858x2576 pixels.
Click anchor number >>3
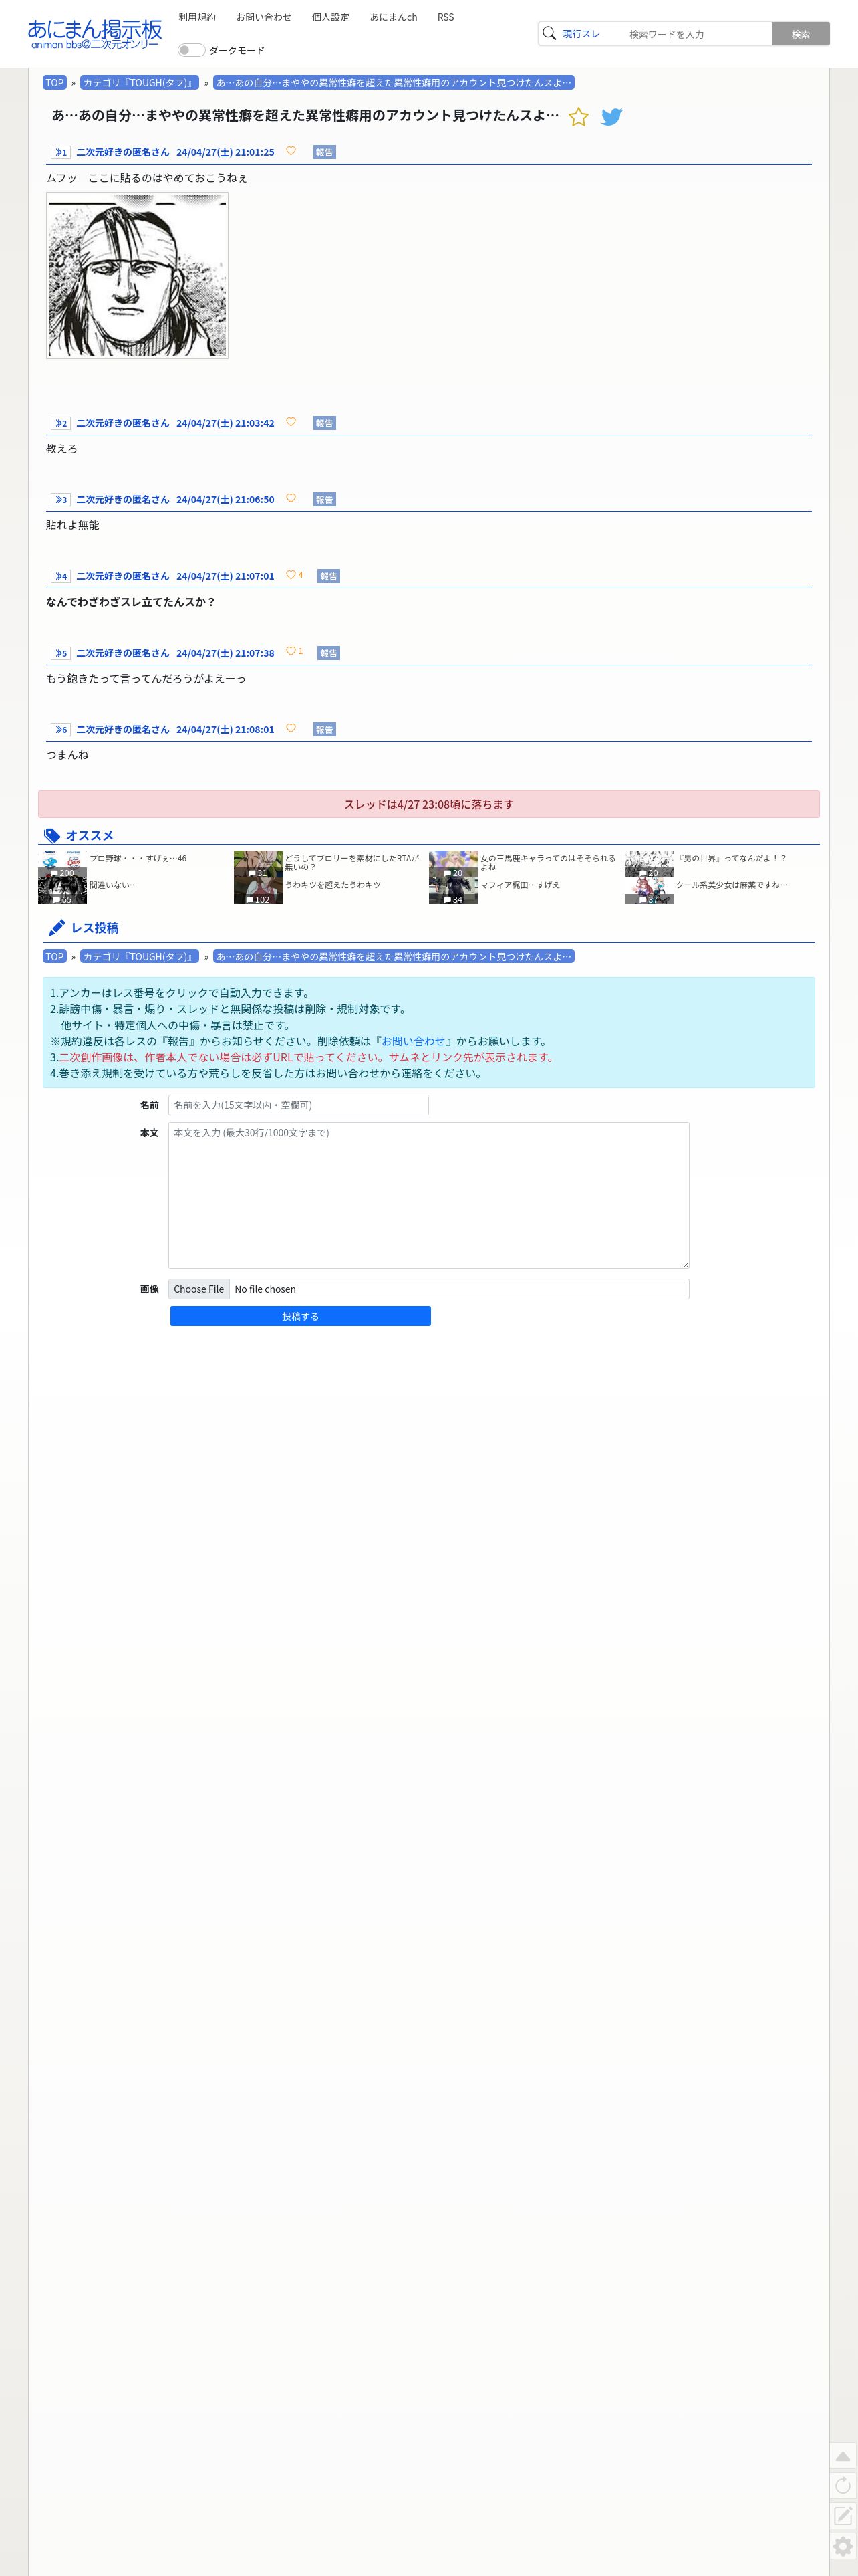tap(61, 499)
